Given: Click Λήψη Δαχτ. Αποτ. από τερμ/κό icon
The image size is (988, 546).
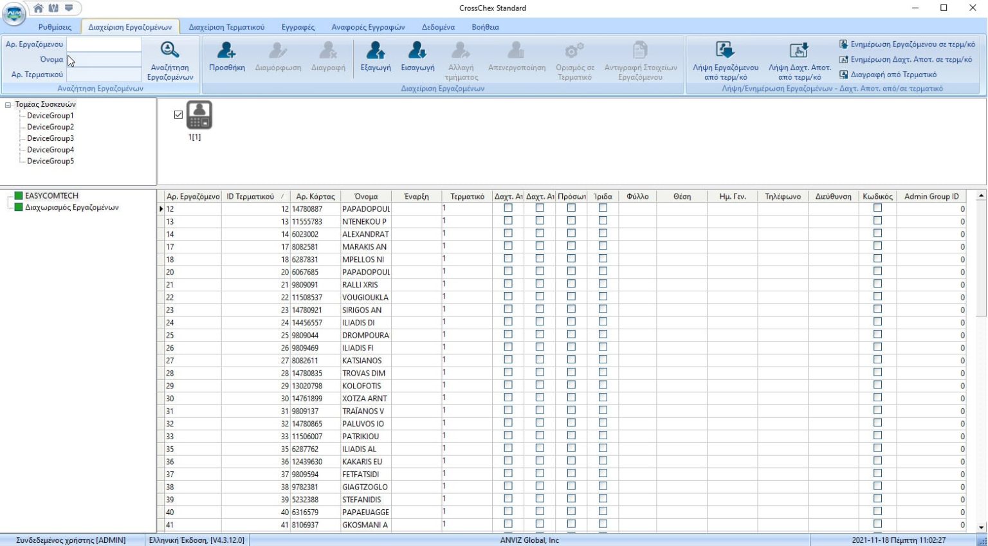Looking at the screenshot, I should click(x=799, y=51).
